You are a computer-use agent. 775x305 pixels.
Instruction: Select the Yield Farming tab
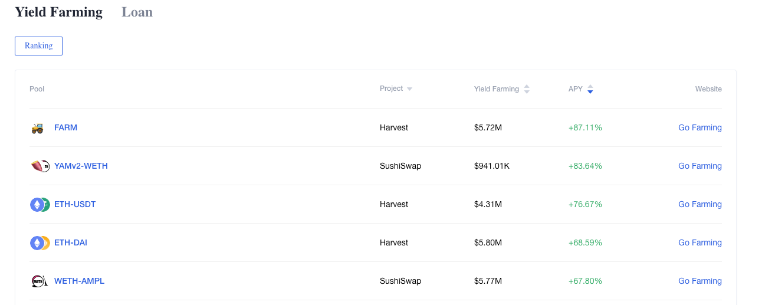[58, 12]
